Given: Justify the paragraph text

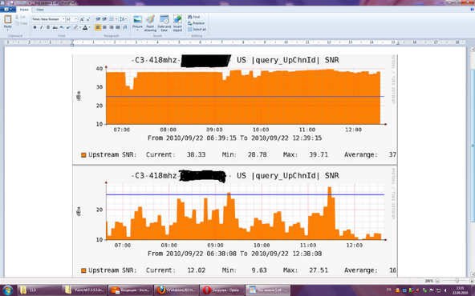Looking at the screenshot, I should (x=118, y=27).
